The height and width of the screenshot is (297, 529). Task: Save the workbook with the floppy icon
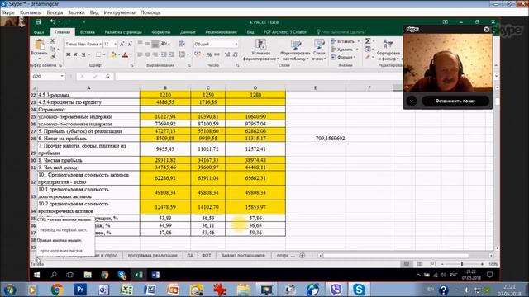(x=38, y=22)
